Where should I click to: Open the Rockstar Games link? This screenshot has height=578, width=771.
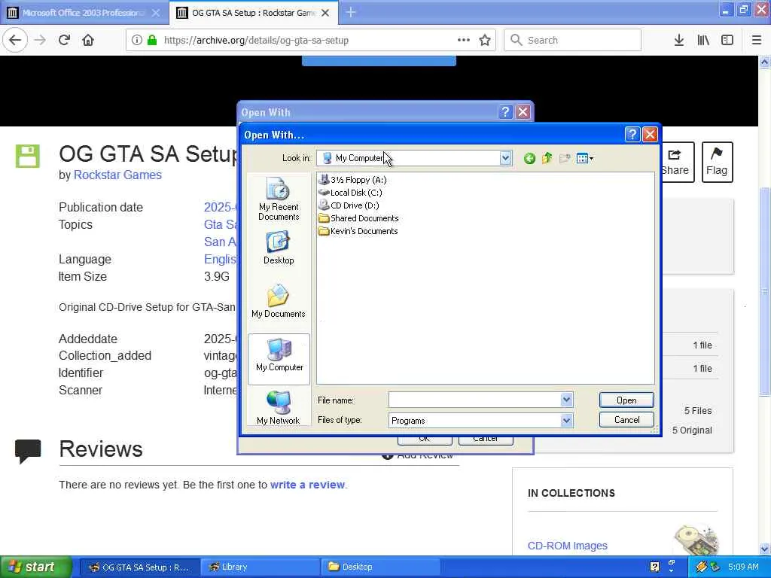click(117, 175)
